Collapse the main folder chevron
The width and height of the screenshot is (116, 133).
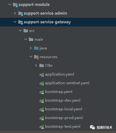coord(25,39)
